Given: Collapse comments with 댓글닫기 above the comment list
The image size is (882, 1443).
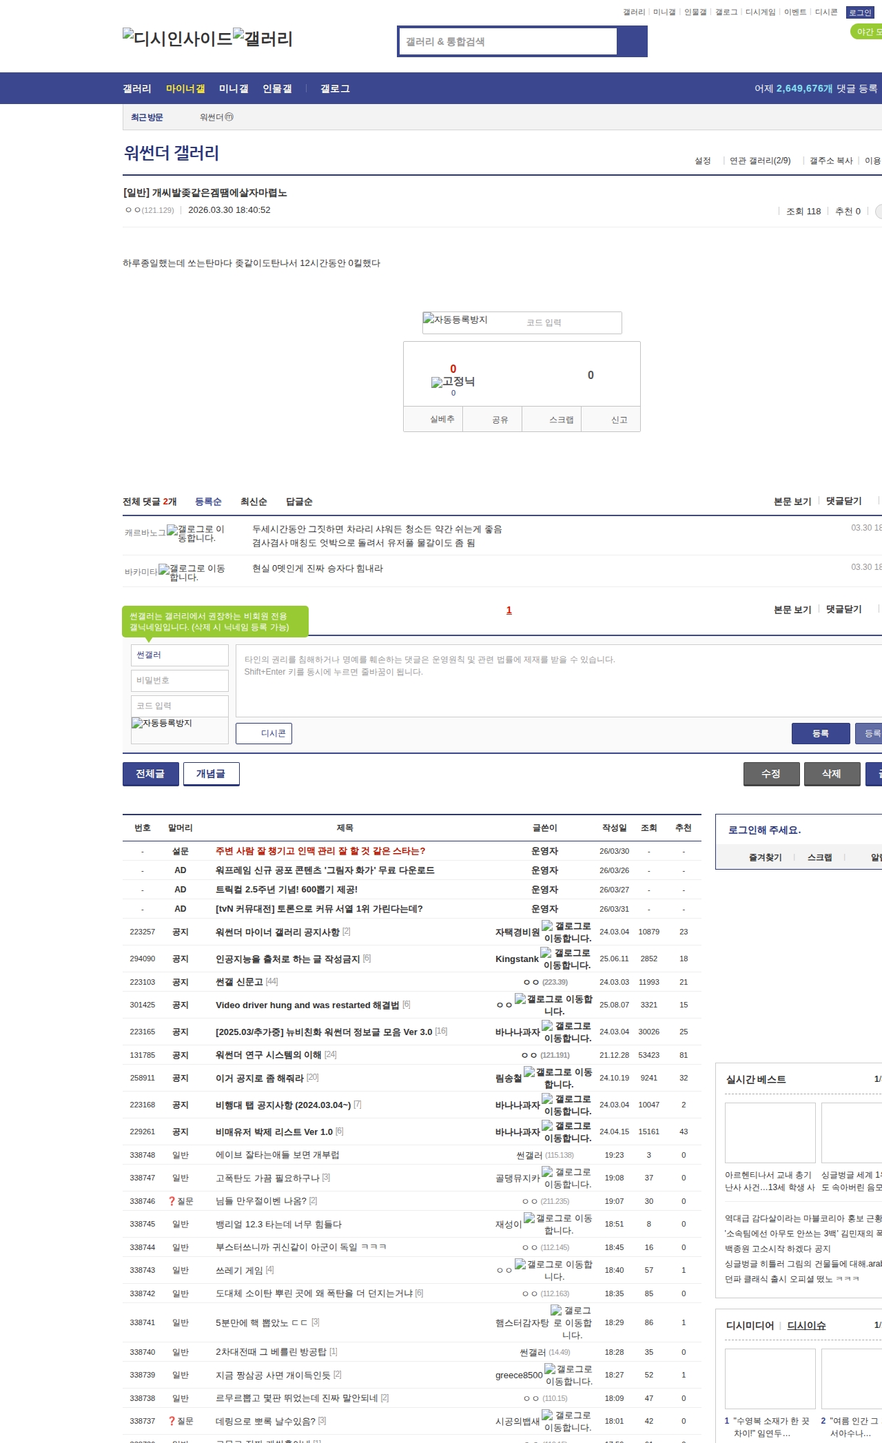Looking at the screenshot, I should pyautogui.click(x=844, y=501).
